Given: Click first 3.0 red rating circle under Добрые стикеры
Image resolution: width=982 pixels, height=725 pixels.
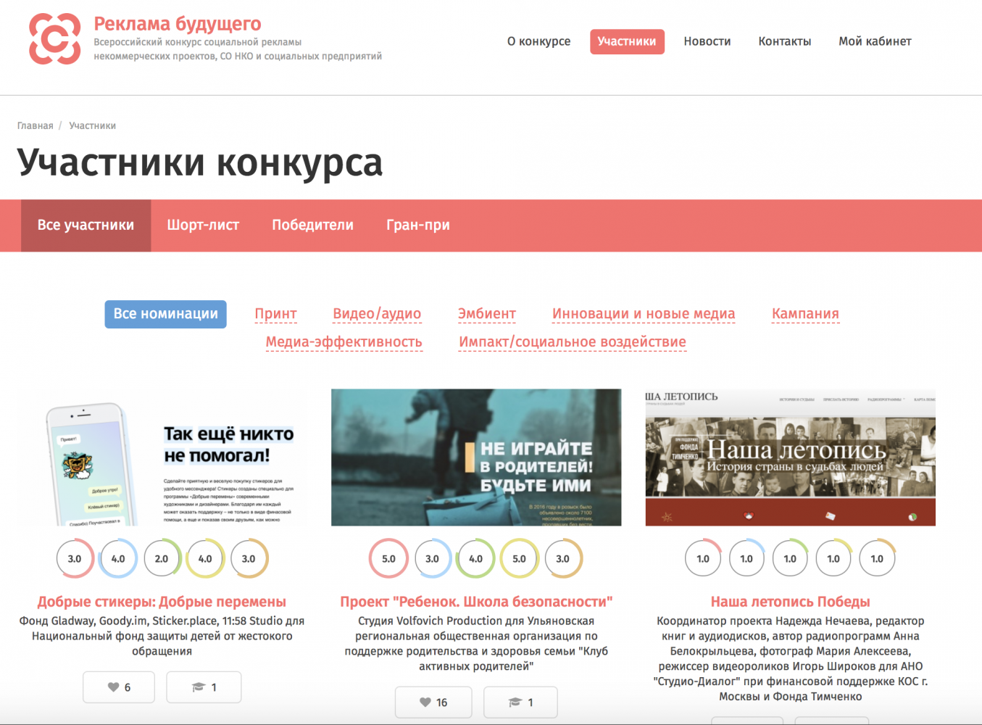Looking at the screenshot, I should tap(75, 559).
